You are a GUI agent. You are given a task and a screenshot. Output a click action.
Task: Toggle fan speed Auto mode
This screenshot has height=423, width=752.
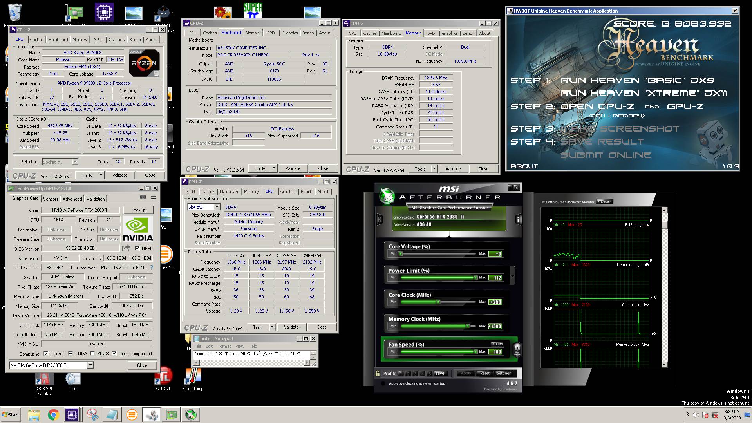(x=497, y=344)
